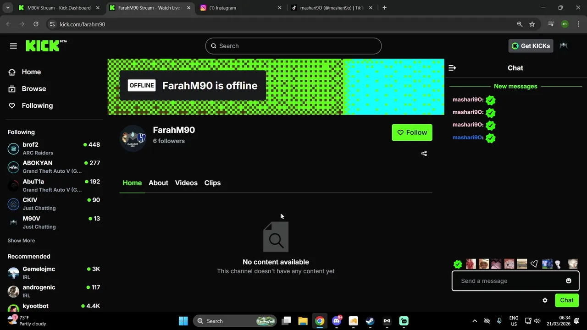Click the browser address bar URL
587x330 pixels.
point(83,24)
